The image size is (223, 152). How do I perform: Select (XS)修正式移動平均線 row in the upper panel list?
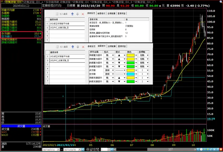[x=67, y=24]
